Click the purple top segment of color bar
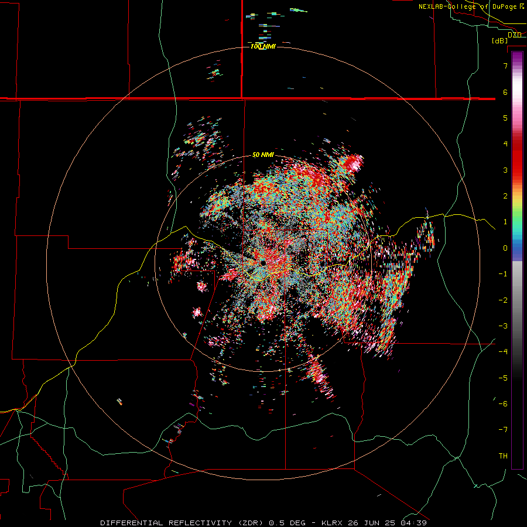 517,58
